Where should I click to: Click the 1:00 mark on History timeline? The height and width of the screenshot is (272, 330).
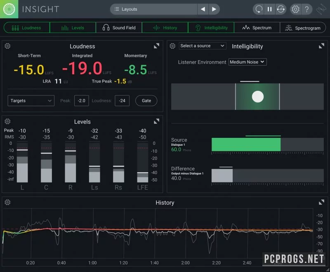[92, 263]
